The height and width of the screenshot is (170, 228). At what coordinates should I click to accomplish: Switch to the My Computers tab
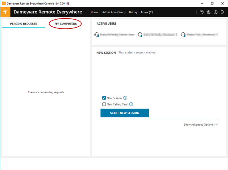click(x=65, y=24)
